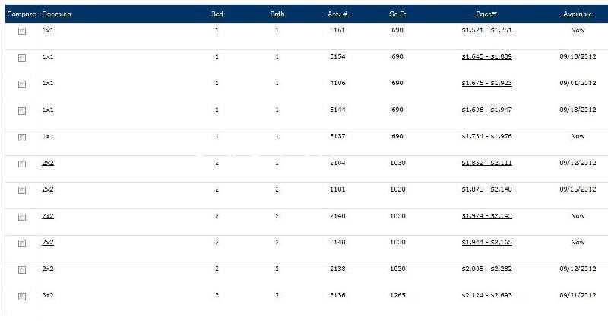608x321 pixels.
Task: Open the $1,645 - $2,009 price link
Action: [486, 56]
